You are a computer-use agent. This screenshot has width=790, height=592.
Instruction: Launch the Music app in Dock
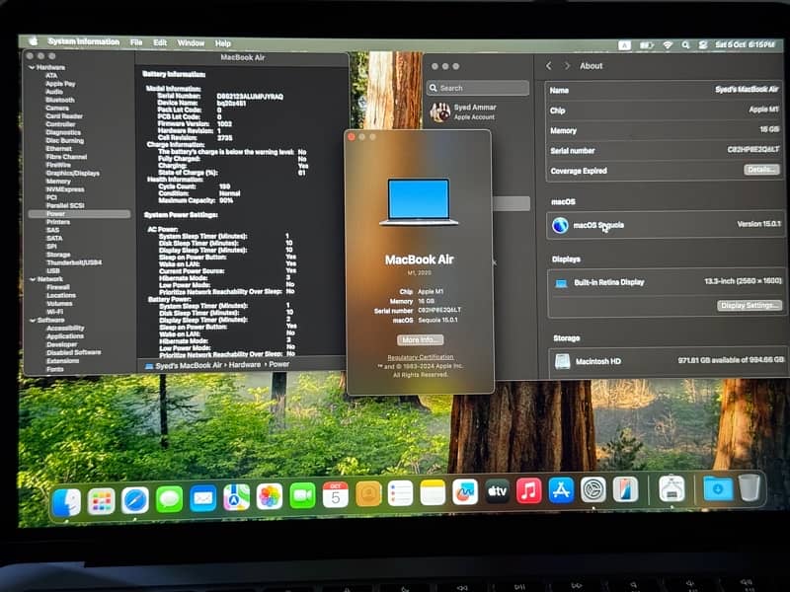tap(529, 490)
